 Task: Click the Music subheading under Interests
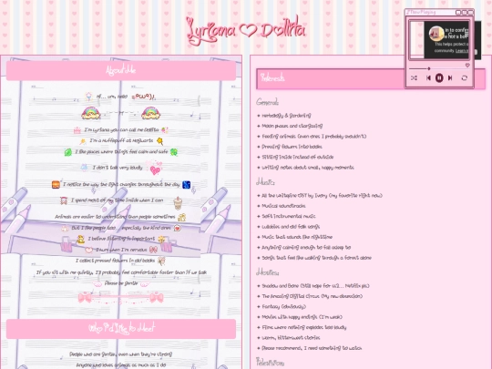point(265,182)
